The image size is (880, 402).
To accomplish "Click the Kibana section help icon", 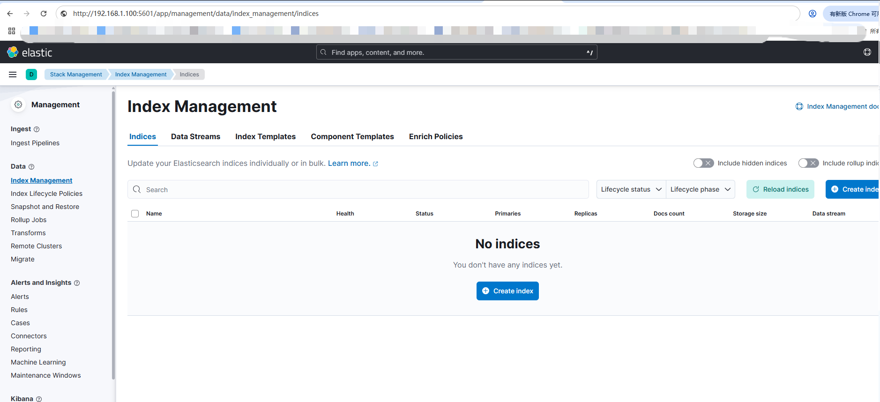I will [39, 399].
